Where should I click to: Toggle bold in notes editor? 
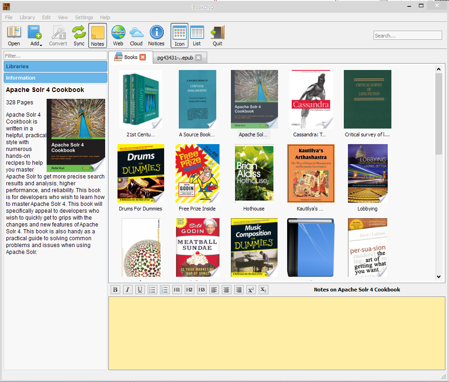pyautogui.click(x=115, y=290)
